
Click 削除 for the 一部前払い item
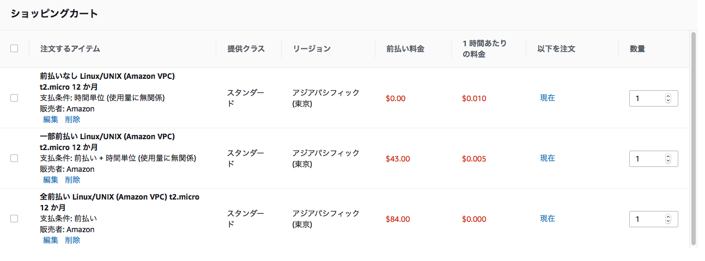coord(72,180)
